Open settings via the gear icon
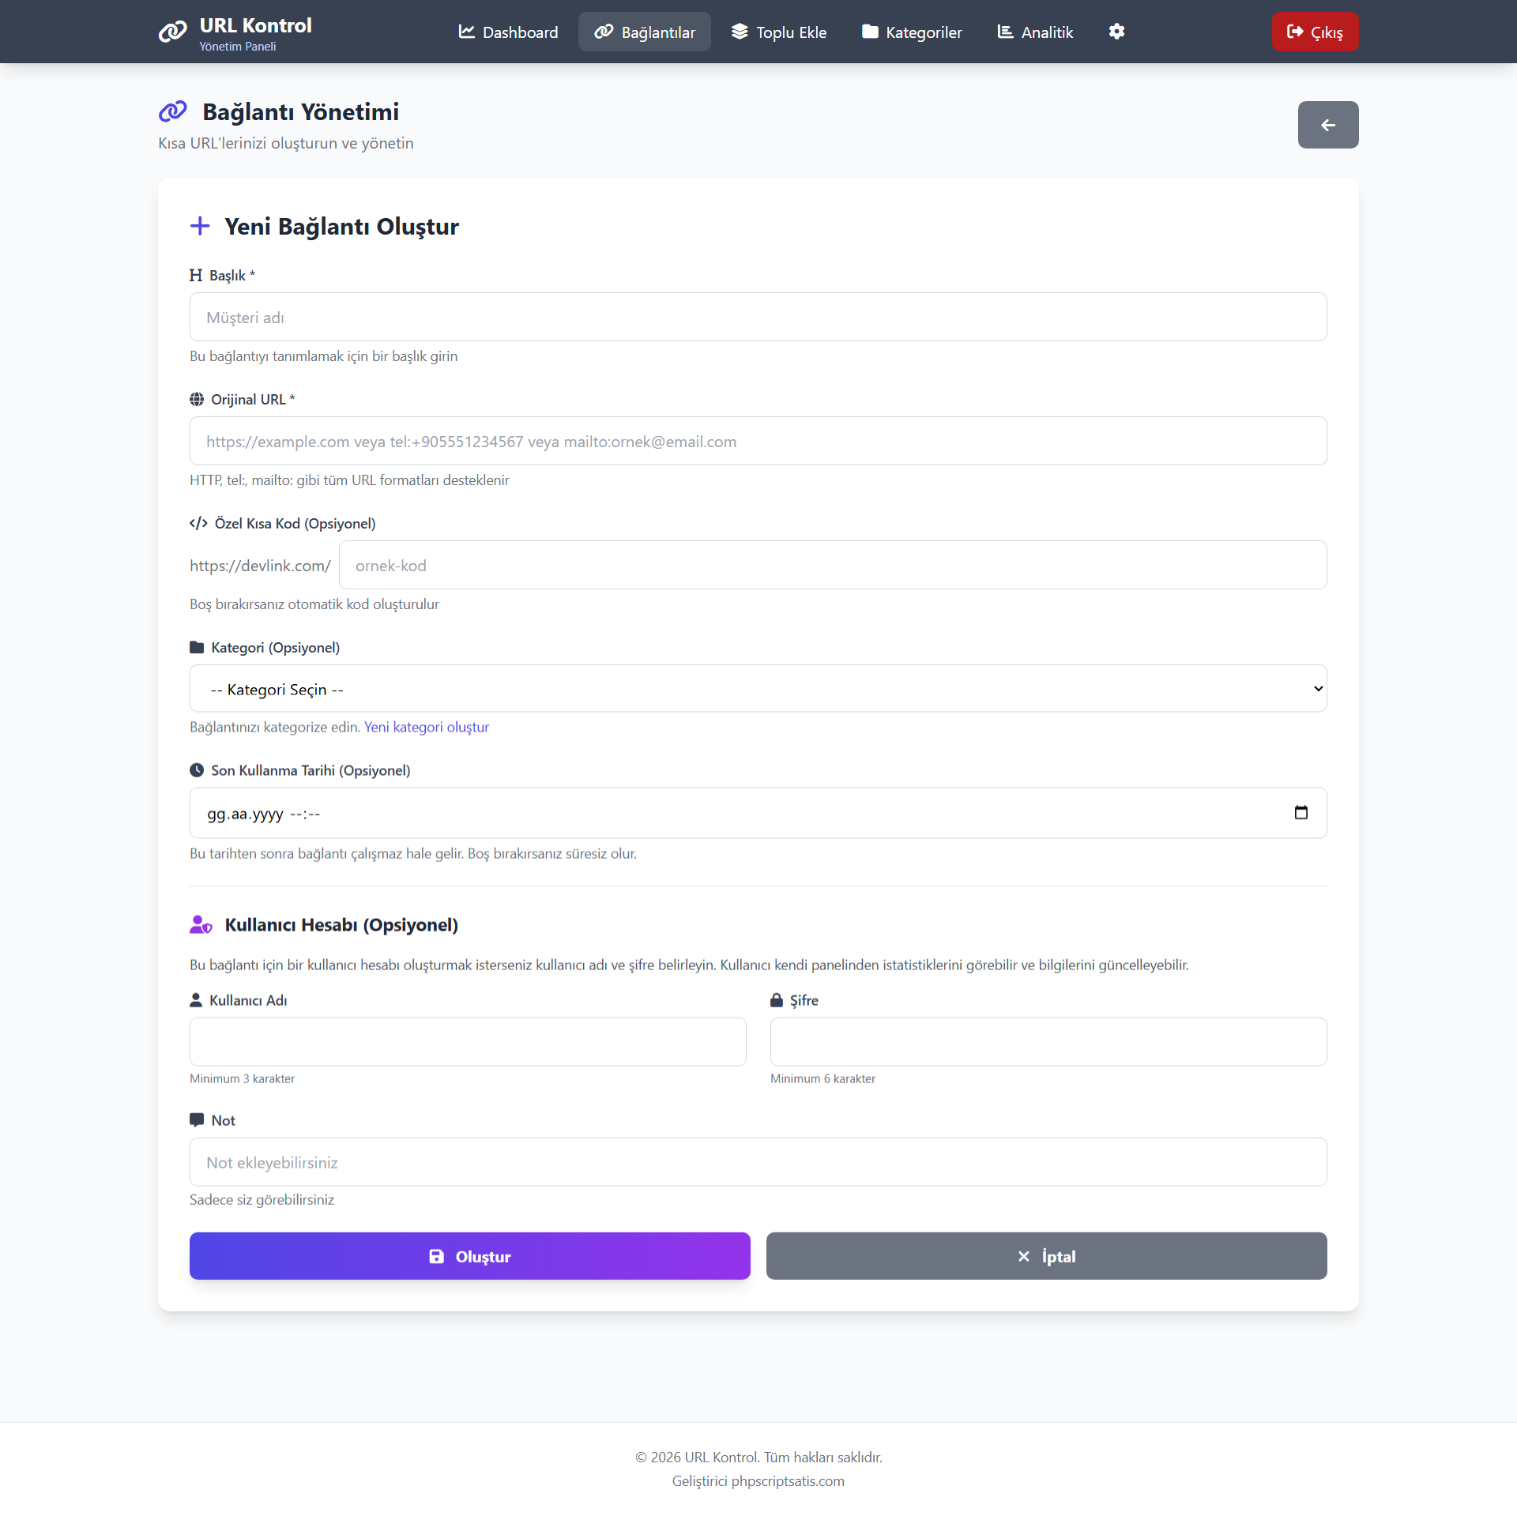This screenshot has width=1517, height=1516. [x=1116, y=32]
